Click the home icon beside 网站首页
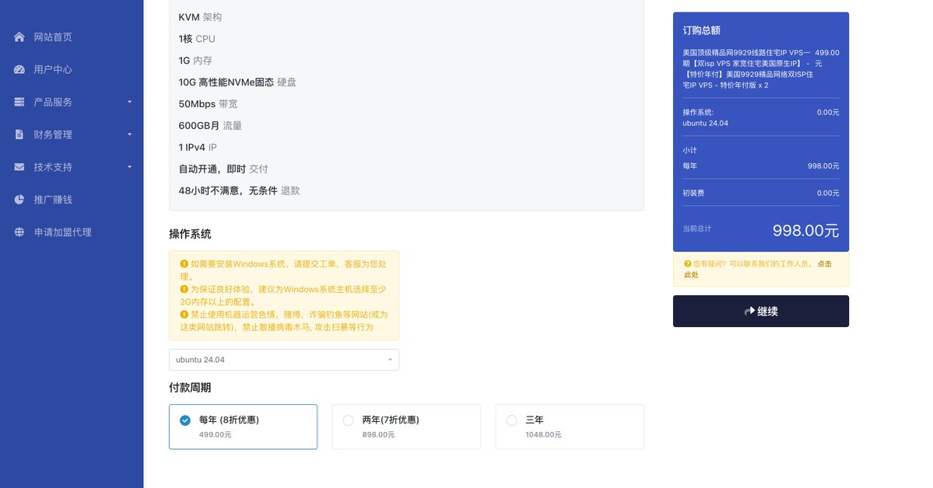The image size is (933, 488). click(x=19, y=37)
